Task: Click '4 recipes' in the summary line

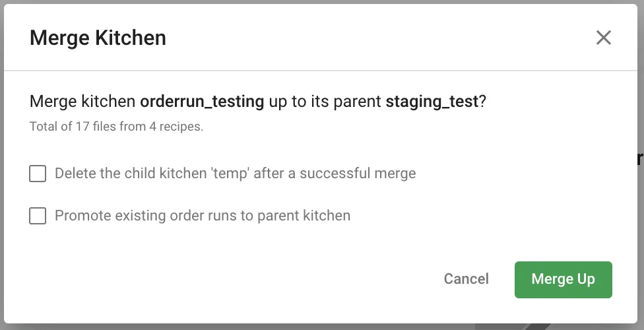Action: pos(179,126)
